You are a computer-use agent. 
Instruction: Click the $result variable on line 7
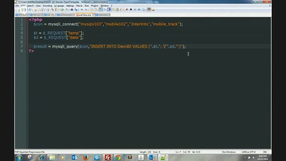40,47
